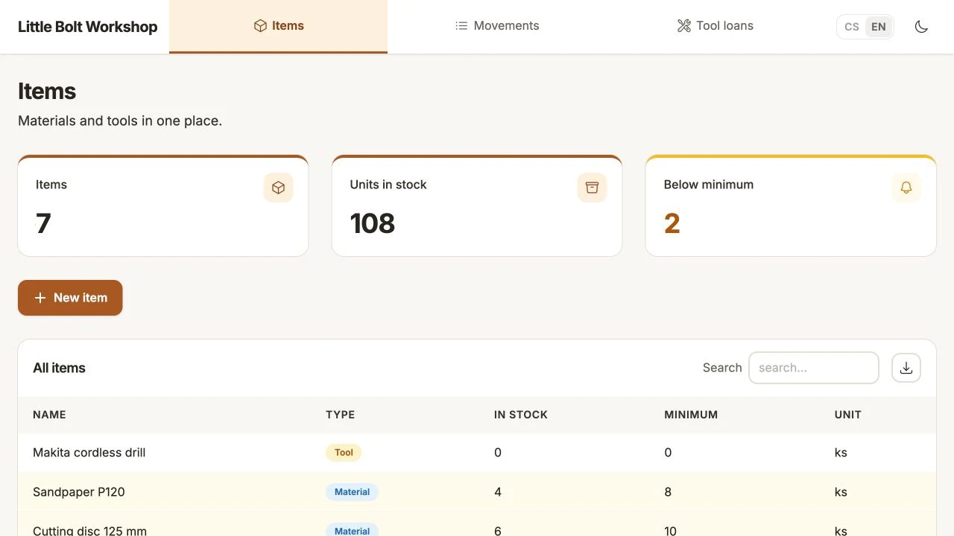Select Sandpaper P120 row name
This screenshot has height=536, width=954.
pos(79,492)
